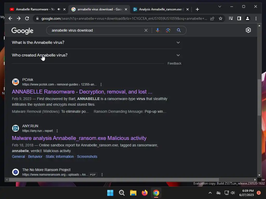Open the Chrome profile icon
Viewport: 266px width, 199px height.
coord(248,18)
